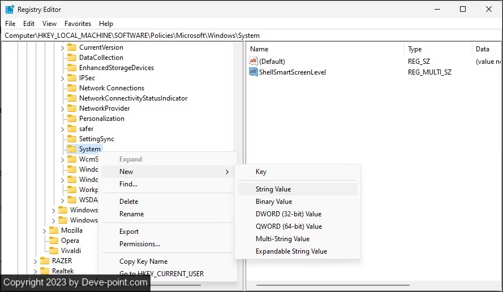Click the Personalization folder icon
The image size is (503, 292).
click(71, 119)
